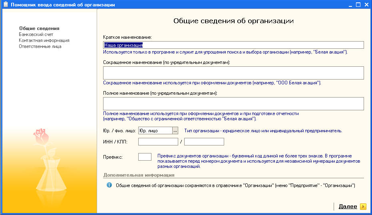This screenshot has width=372, height=215.
Task: Select the КПП input field
Action: click(x=204, y=141)
